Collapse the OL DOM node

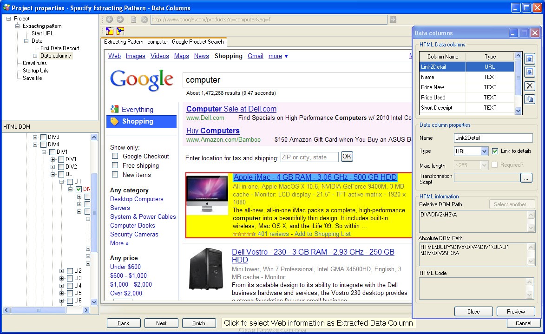pos(53,174)
